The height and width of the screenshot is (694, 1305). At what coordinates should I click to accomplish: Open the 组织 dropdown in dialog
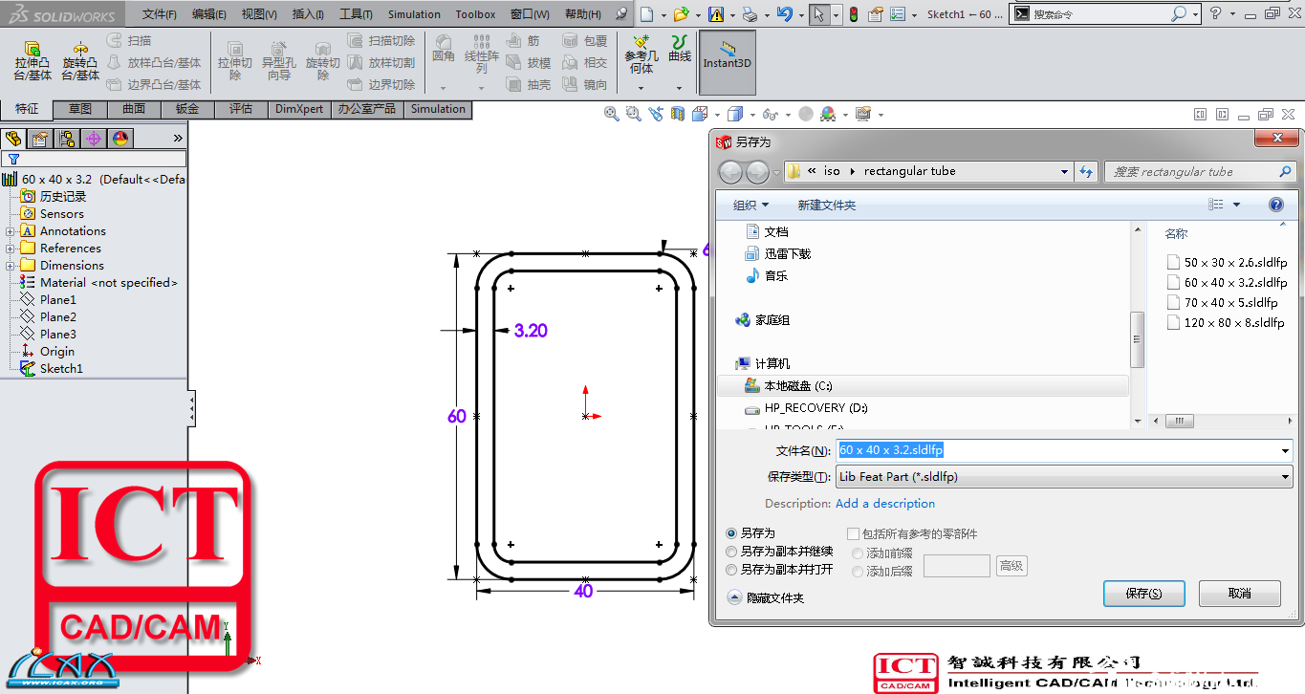750,206
